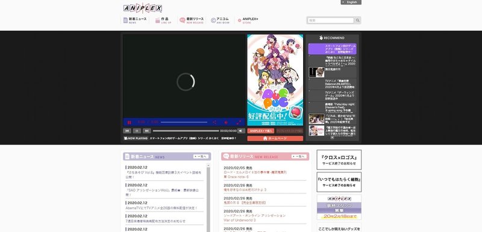Click the recommend thumbnail seventh row '2020年配信予定'

pos(317,119)
